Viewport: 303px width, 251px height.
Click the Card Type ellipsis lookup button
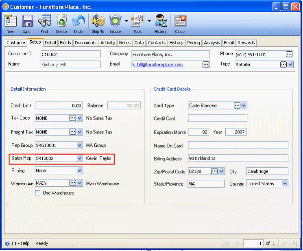pyautogui.click(x=237, y=105)
